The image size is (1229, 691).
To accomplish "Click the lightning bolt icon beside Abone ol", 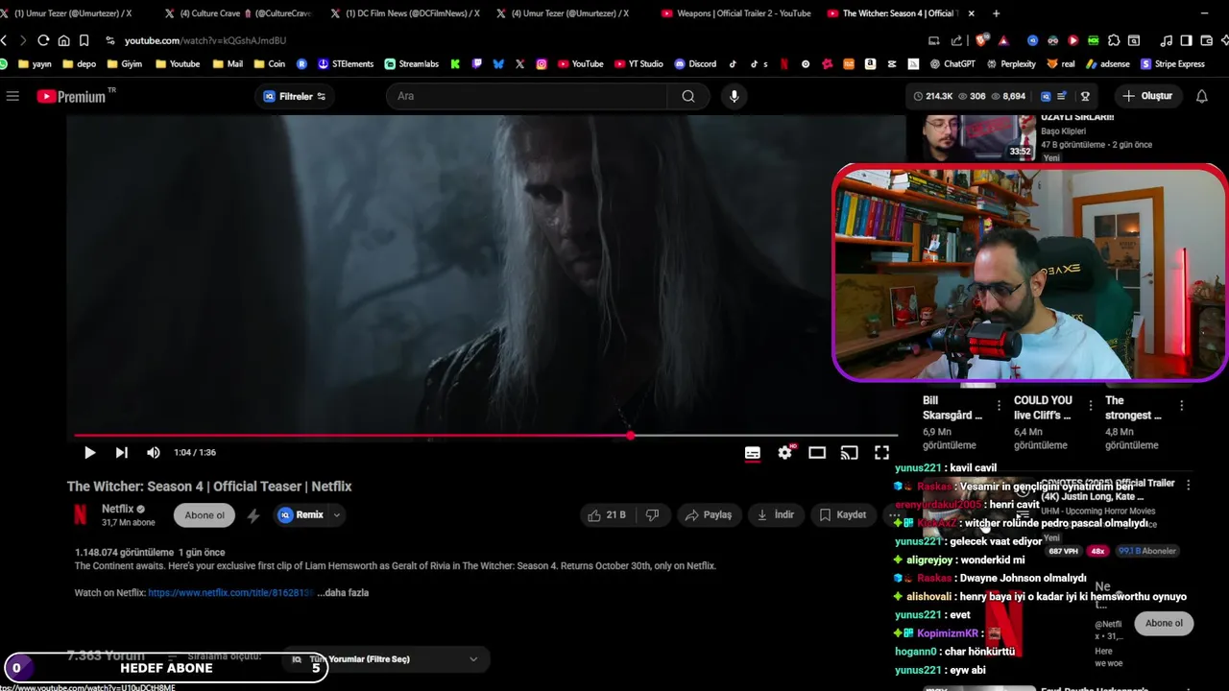I will pos(253,515).
